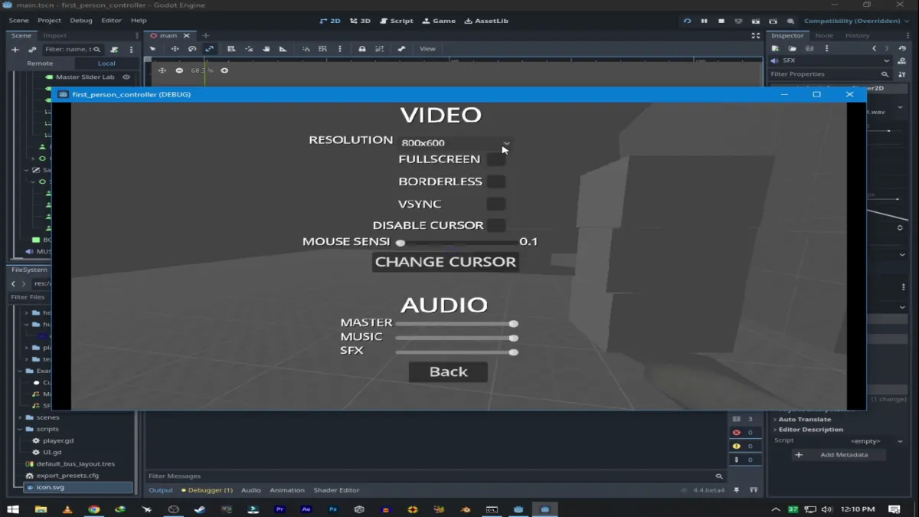
Task: Reload the running project
Action: pyautogui.click(x=687, y=21)
